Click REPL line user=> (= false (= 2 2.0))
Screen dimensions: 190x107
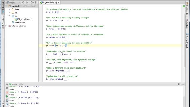point(24,97)
